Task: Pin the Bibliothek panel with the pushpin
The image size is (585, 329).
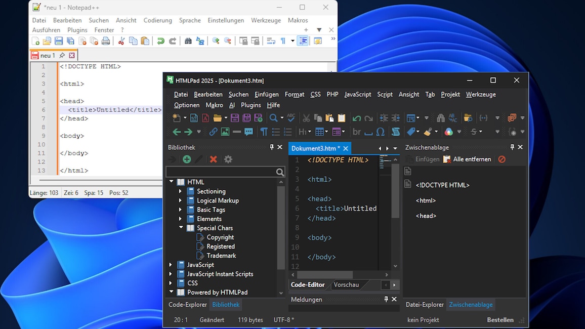Action: tap(272, 147)
